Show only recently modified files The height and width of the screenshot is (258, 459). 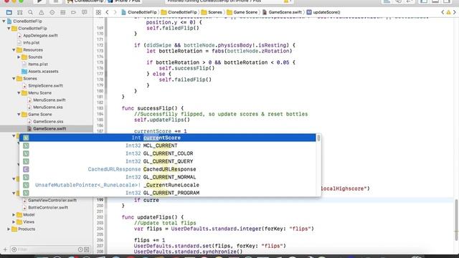point(80,249)
